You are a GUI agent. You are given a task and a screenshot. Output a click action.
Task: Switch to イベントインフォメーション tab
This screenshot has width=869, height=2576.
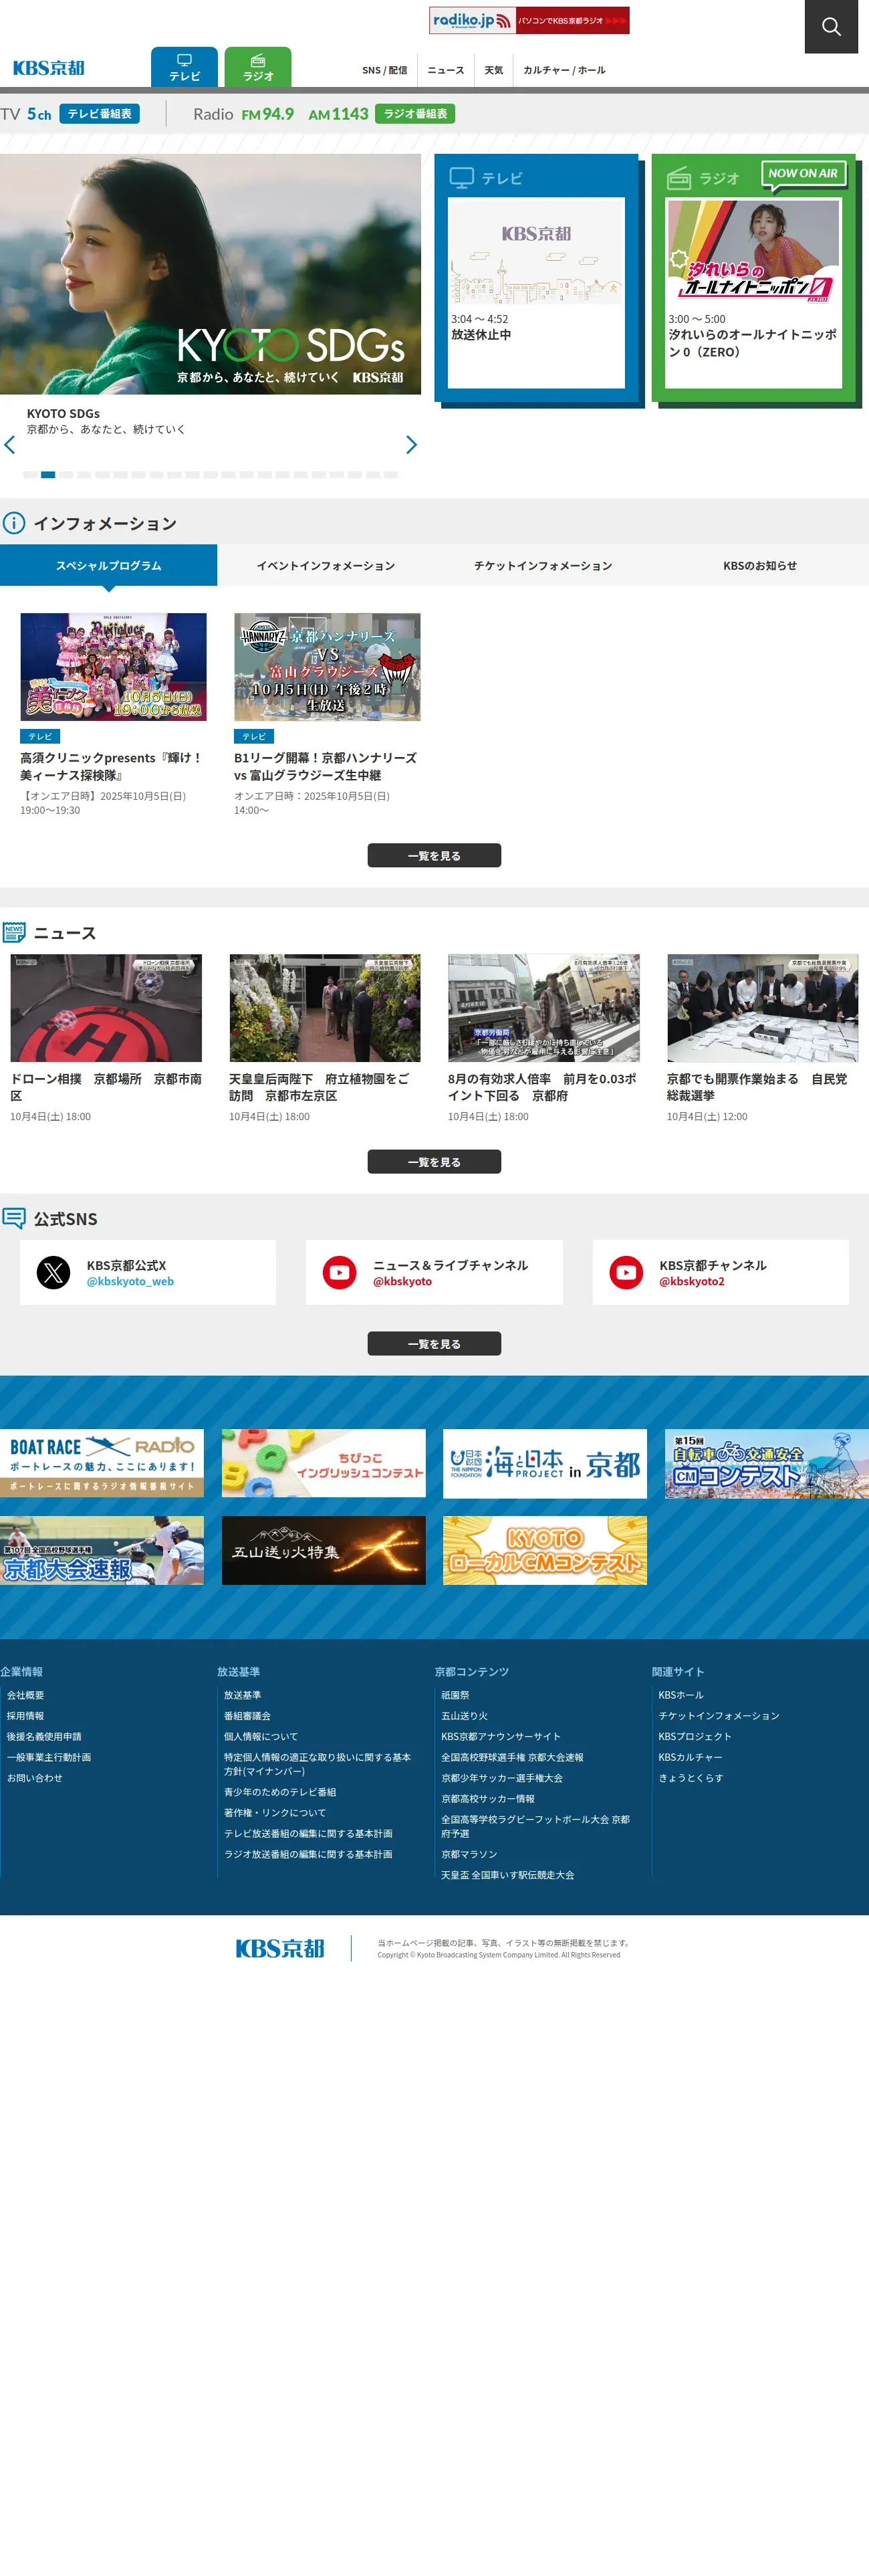[326, 565]
